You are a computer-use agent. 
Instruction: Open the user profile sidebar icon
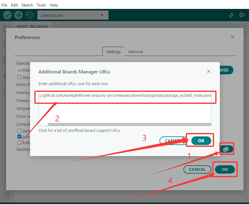[x=7, y=195]
